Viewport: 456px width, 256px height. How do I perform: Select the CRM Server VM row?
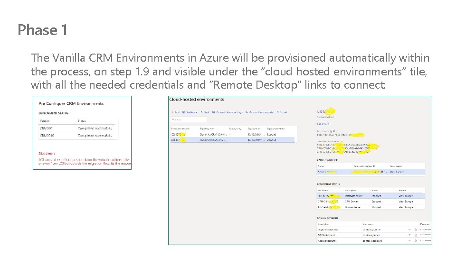coord(371,201)
